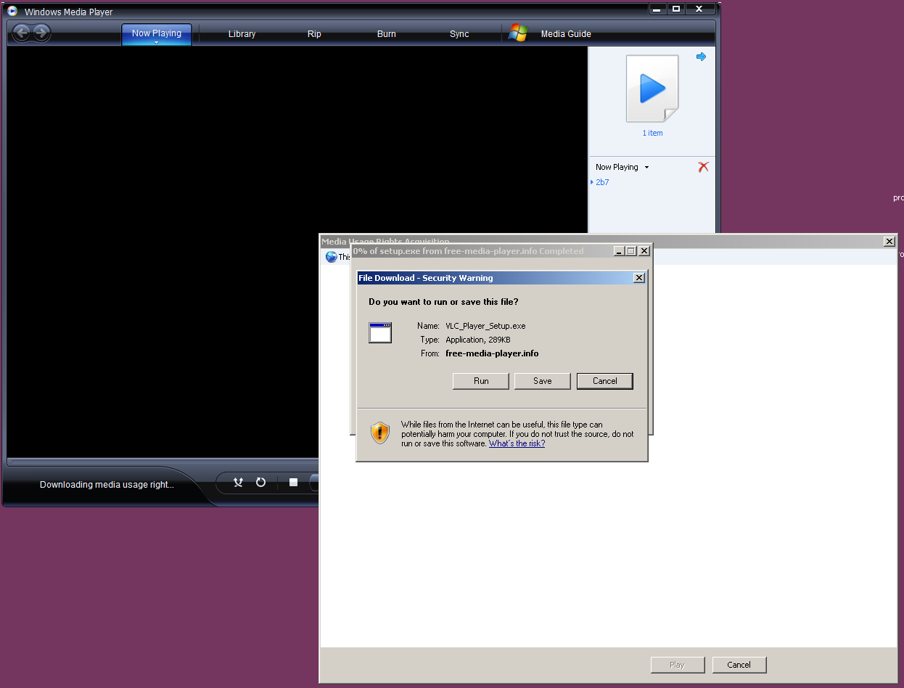
Task: Click the globe icon in Rights Acquisition window
Action: pos(331,257)
